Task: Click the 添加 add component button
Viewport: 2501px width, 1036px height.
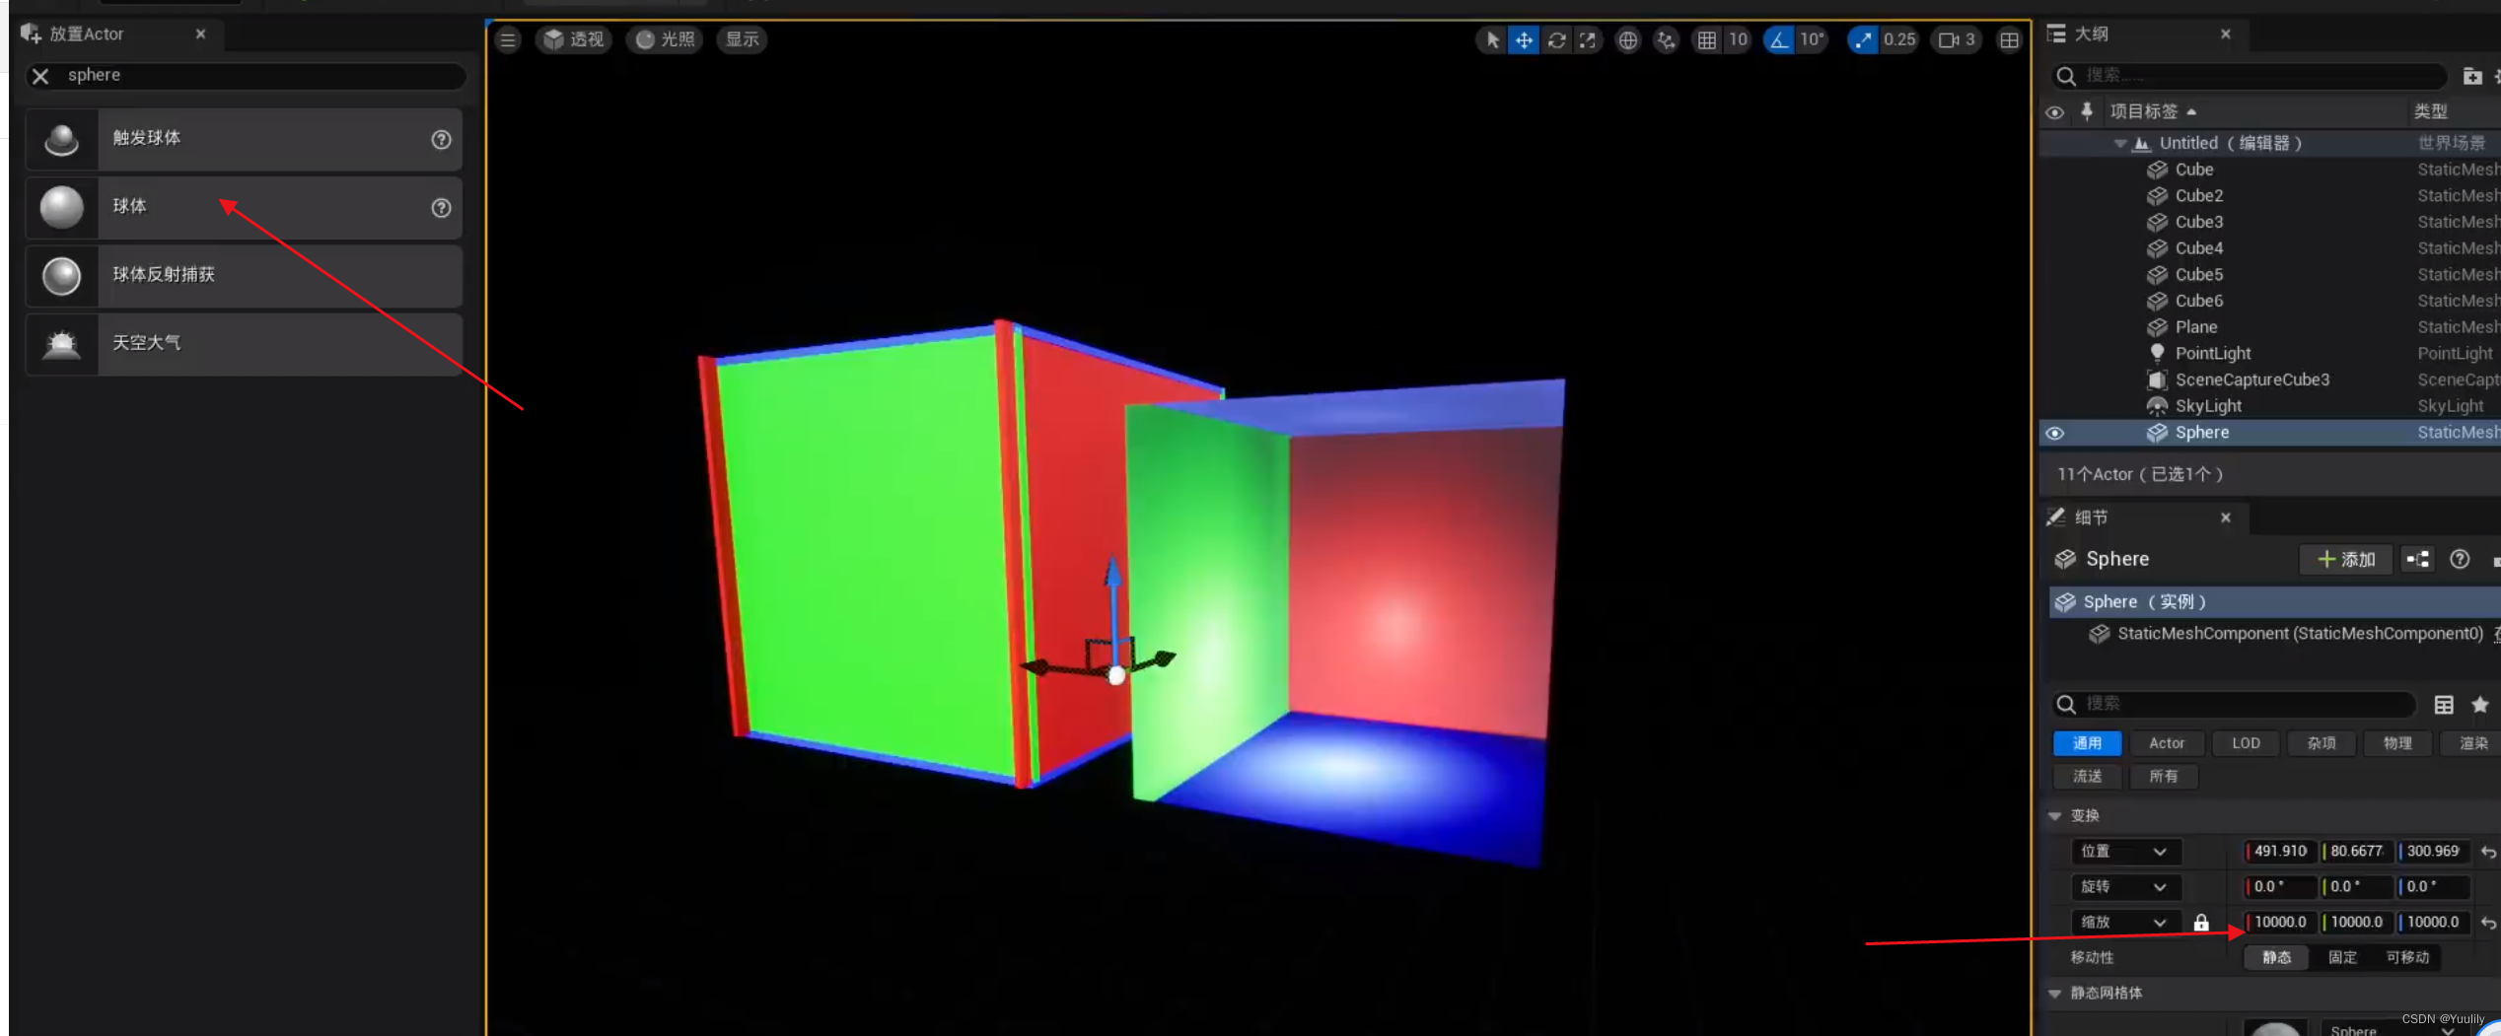Action: tap(2346, 560)
